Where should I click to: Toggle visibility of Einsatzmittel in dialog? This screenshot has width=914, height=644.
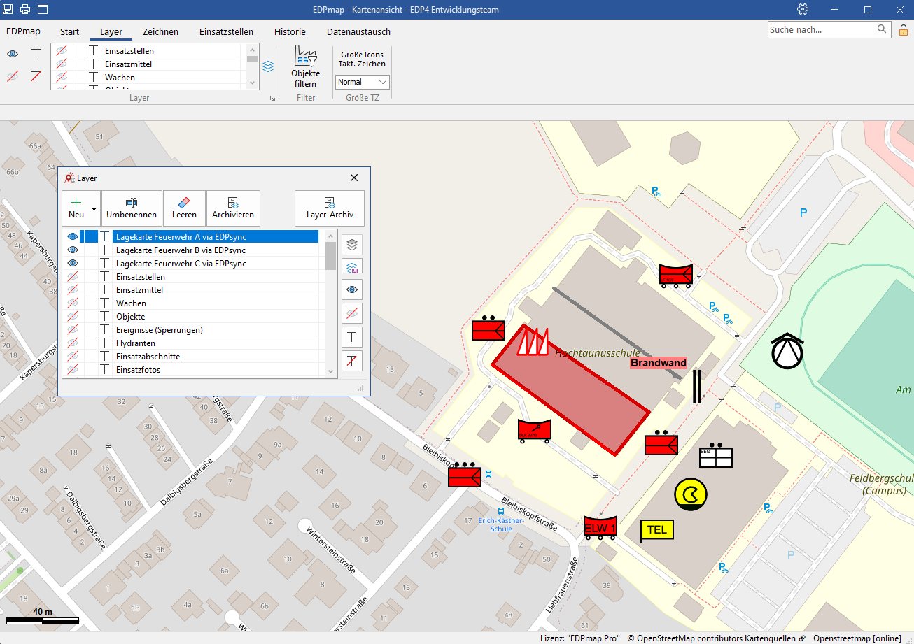[x=72, y=290]
